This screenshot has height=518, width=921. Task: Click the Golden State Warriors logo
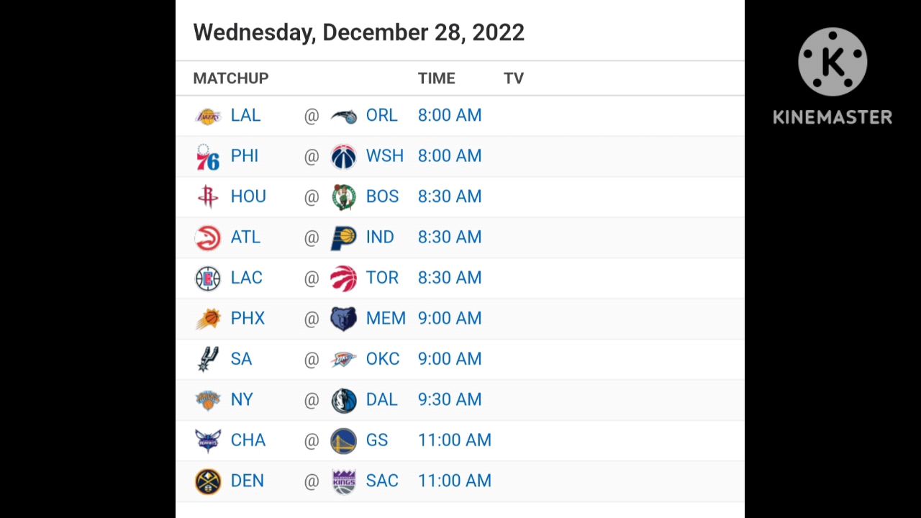coord(343,440)
